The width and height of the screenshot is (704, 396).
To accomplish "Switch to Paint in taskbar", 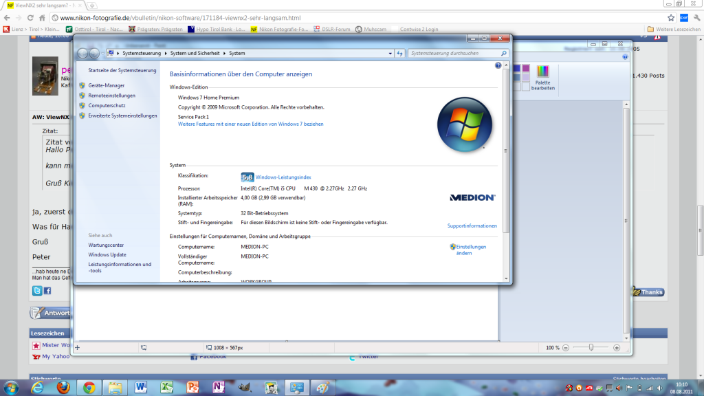I will 322,388.
